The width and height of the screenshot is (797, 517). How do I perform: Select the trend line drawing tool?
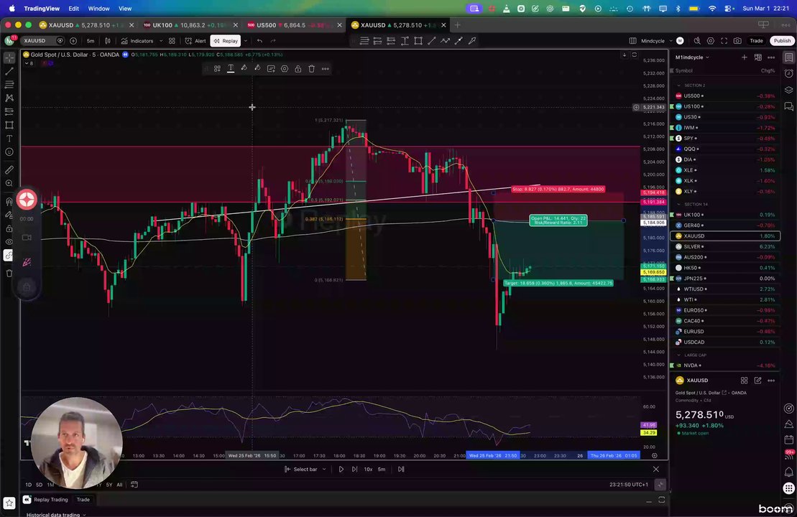pos(9,71)
